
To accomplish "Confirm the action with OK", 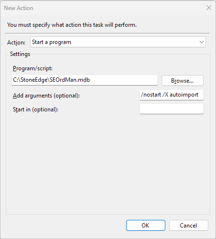I will (146, 225).
